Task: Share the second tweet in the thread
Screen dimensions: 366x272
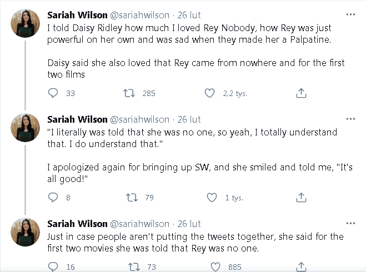Action: [300, 197]
